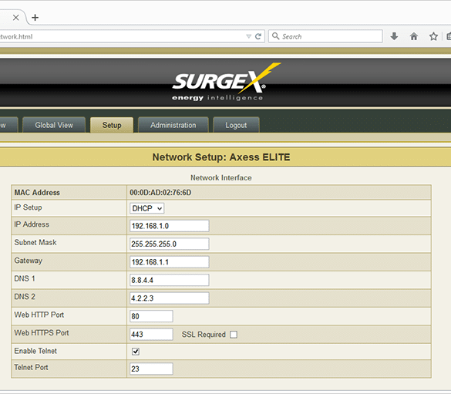Click the DNS 1 label
The image size is (451, 394).
click(x=25, y=278)
